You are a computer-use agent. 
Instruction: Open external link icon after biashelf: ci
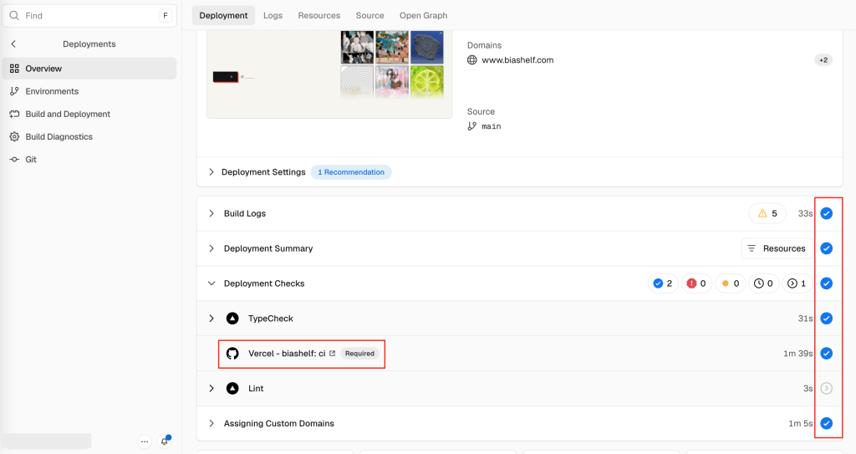333,354
